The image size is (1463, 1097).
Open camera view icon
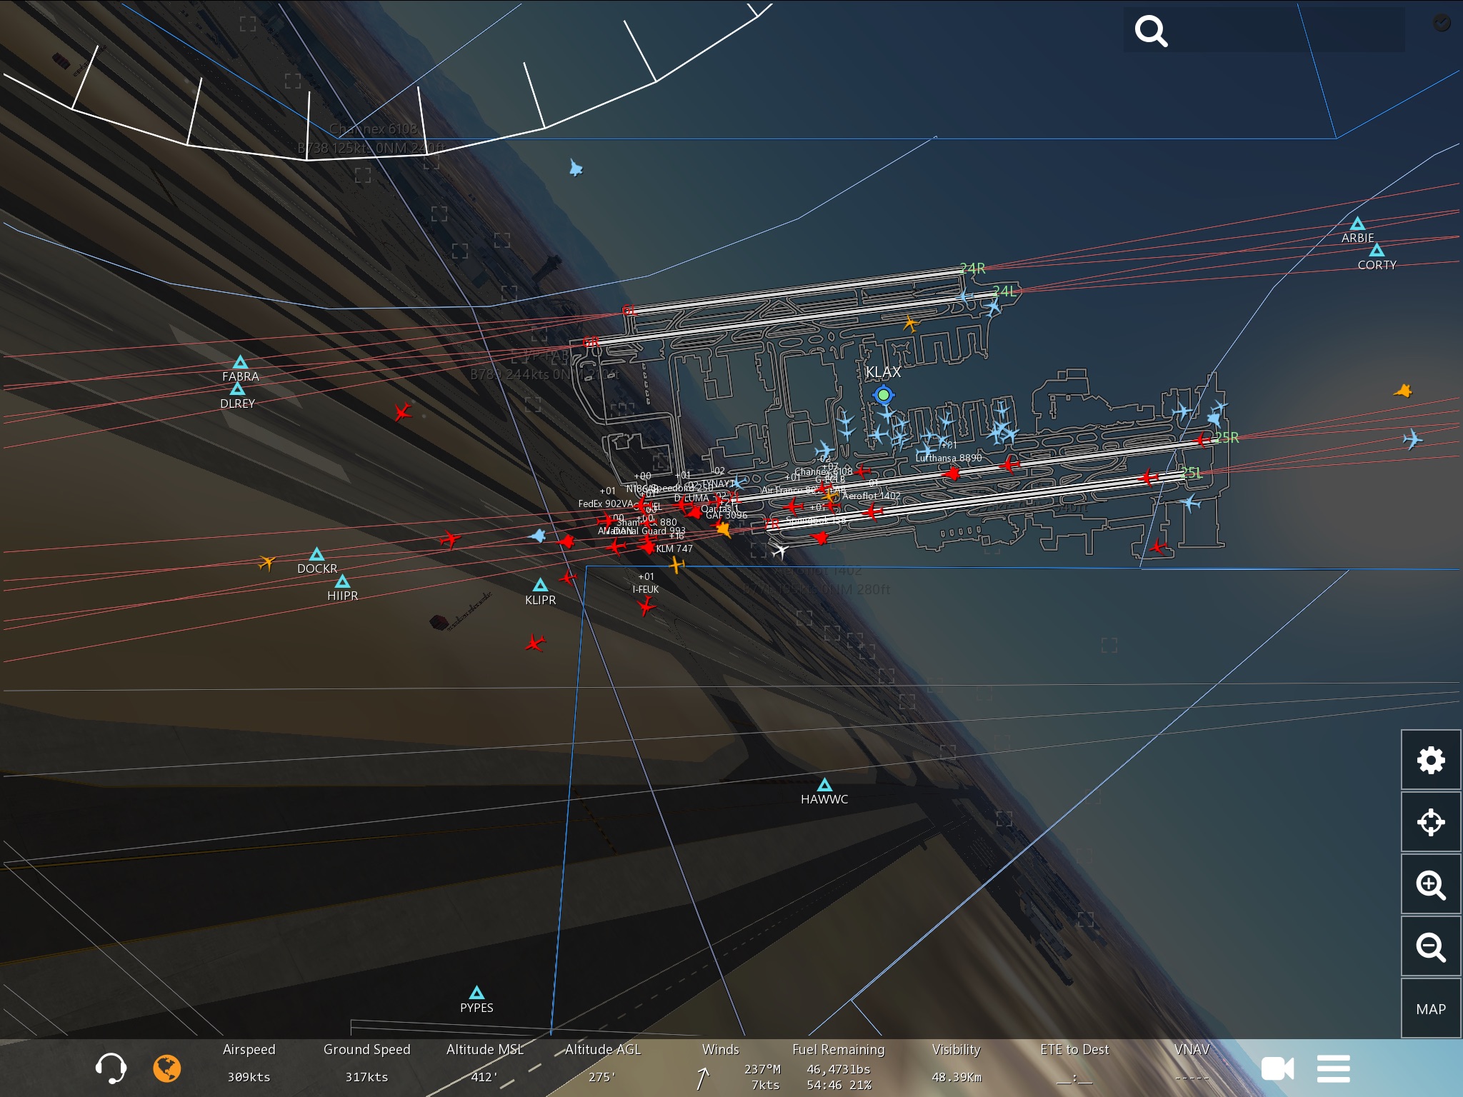pyautogui.click(x=1277, y=1068)
